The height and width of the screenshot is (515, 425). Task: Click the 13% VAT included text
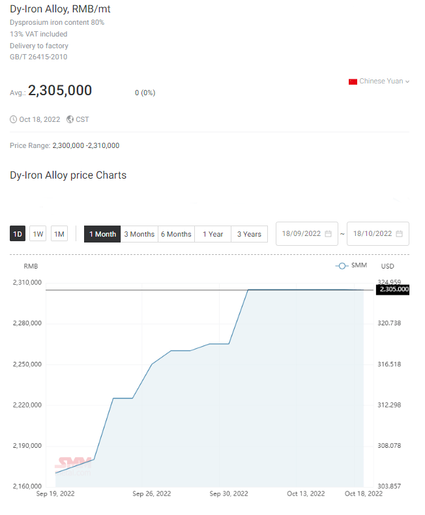point(38,34)
